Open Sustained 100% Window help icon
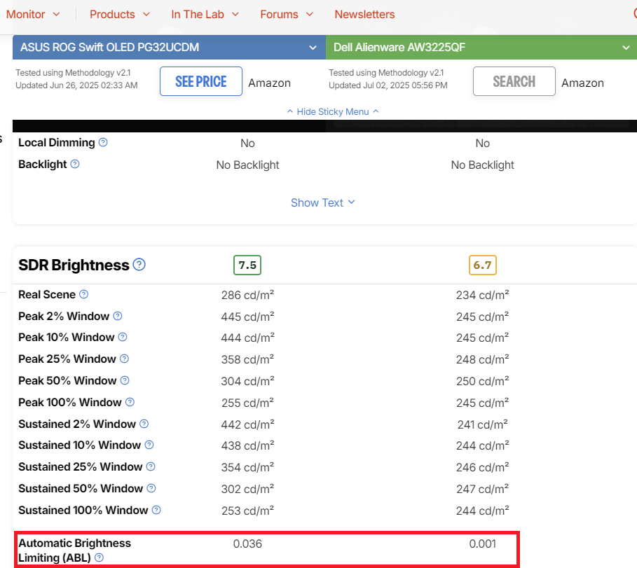This screenshot has width=637, height=568. (156, 510)
